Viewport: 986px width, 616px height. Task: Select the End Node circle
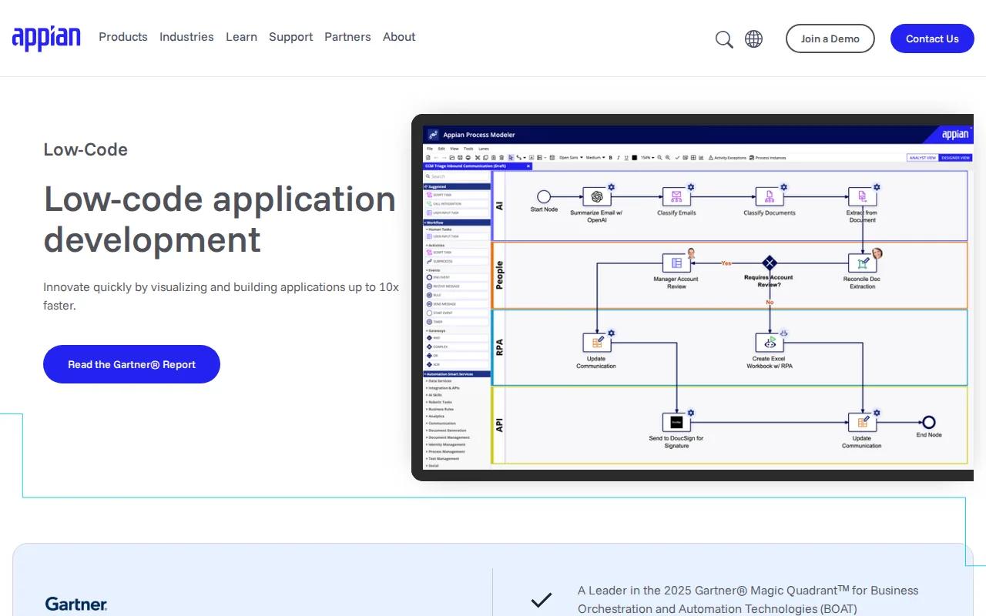coord(929,422)
